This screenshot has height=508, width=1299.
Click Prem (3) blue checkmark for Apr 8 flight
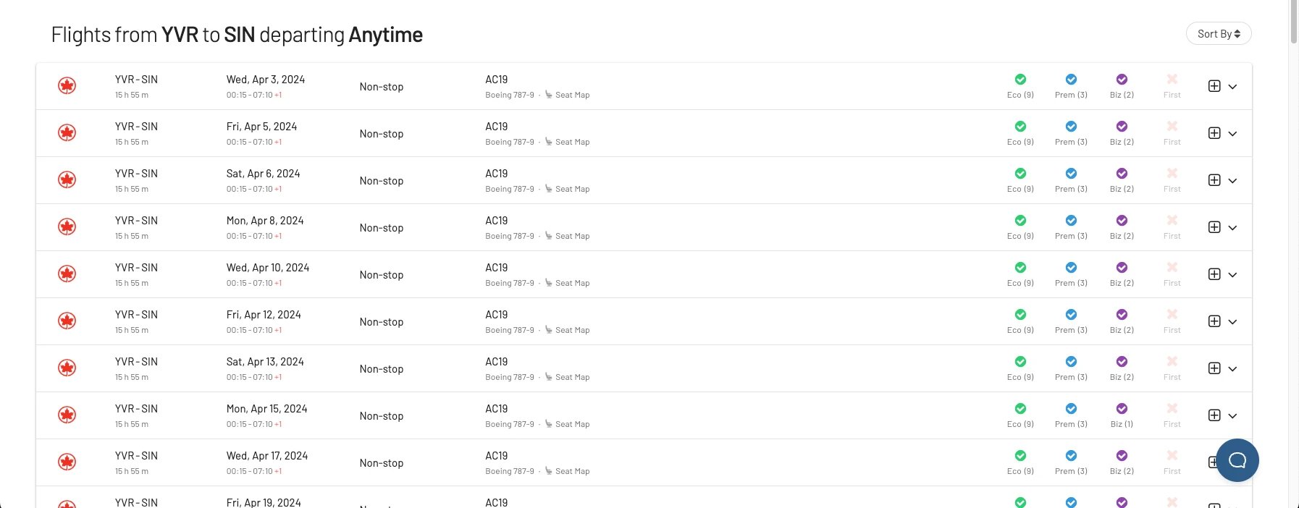point(1071,221)
